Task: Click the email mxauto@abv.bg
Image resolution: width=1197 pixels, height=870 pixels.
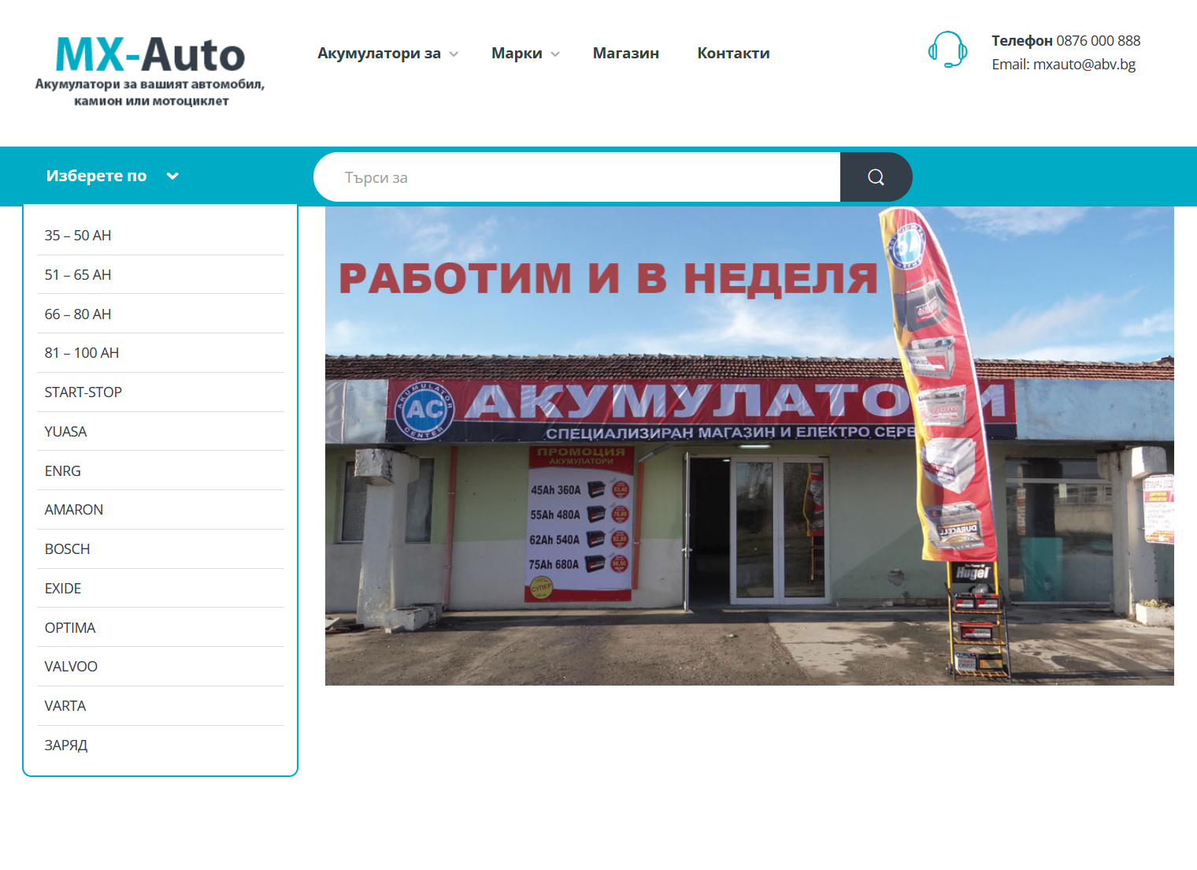Action: click(1084, 65)
